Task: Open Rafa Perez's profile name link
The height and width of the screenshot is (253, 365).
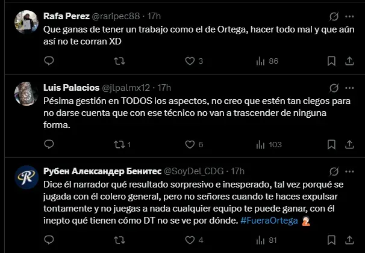Action: tap(68, 16)
